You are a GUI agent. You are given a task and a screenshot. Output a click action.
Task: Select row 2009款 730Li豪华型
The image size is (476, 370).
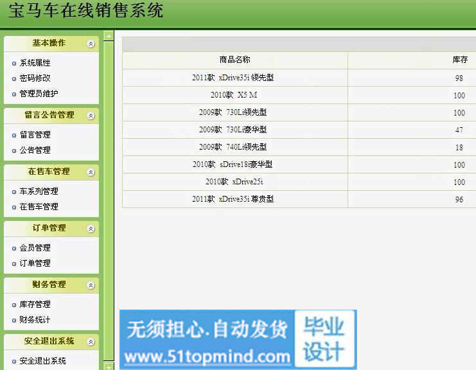coord(299,130)
